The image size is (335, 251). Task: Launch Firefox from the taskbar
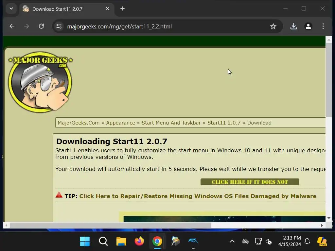coord(139,242)
